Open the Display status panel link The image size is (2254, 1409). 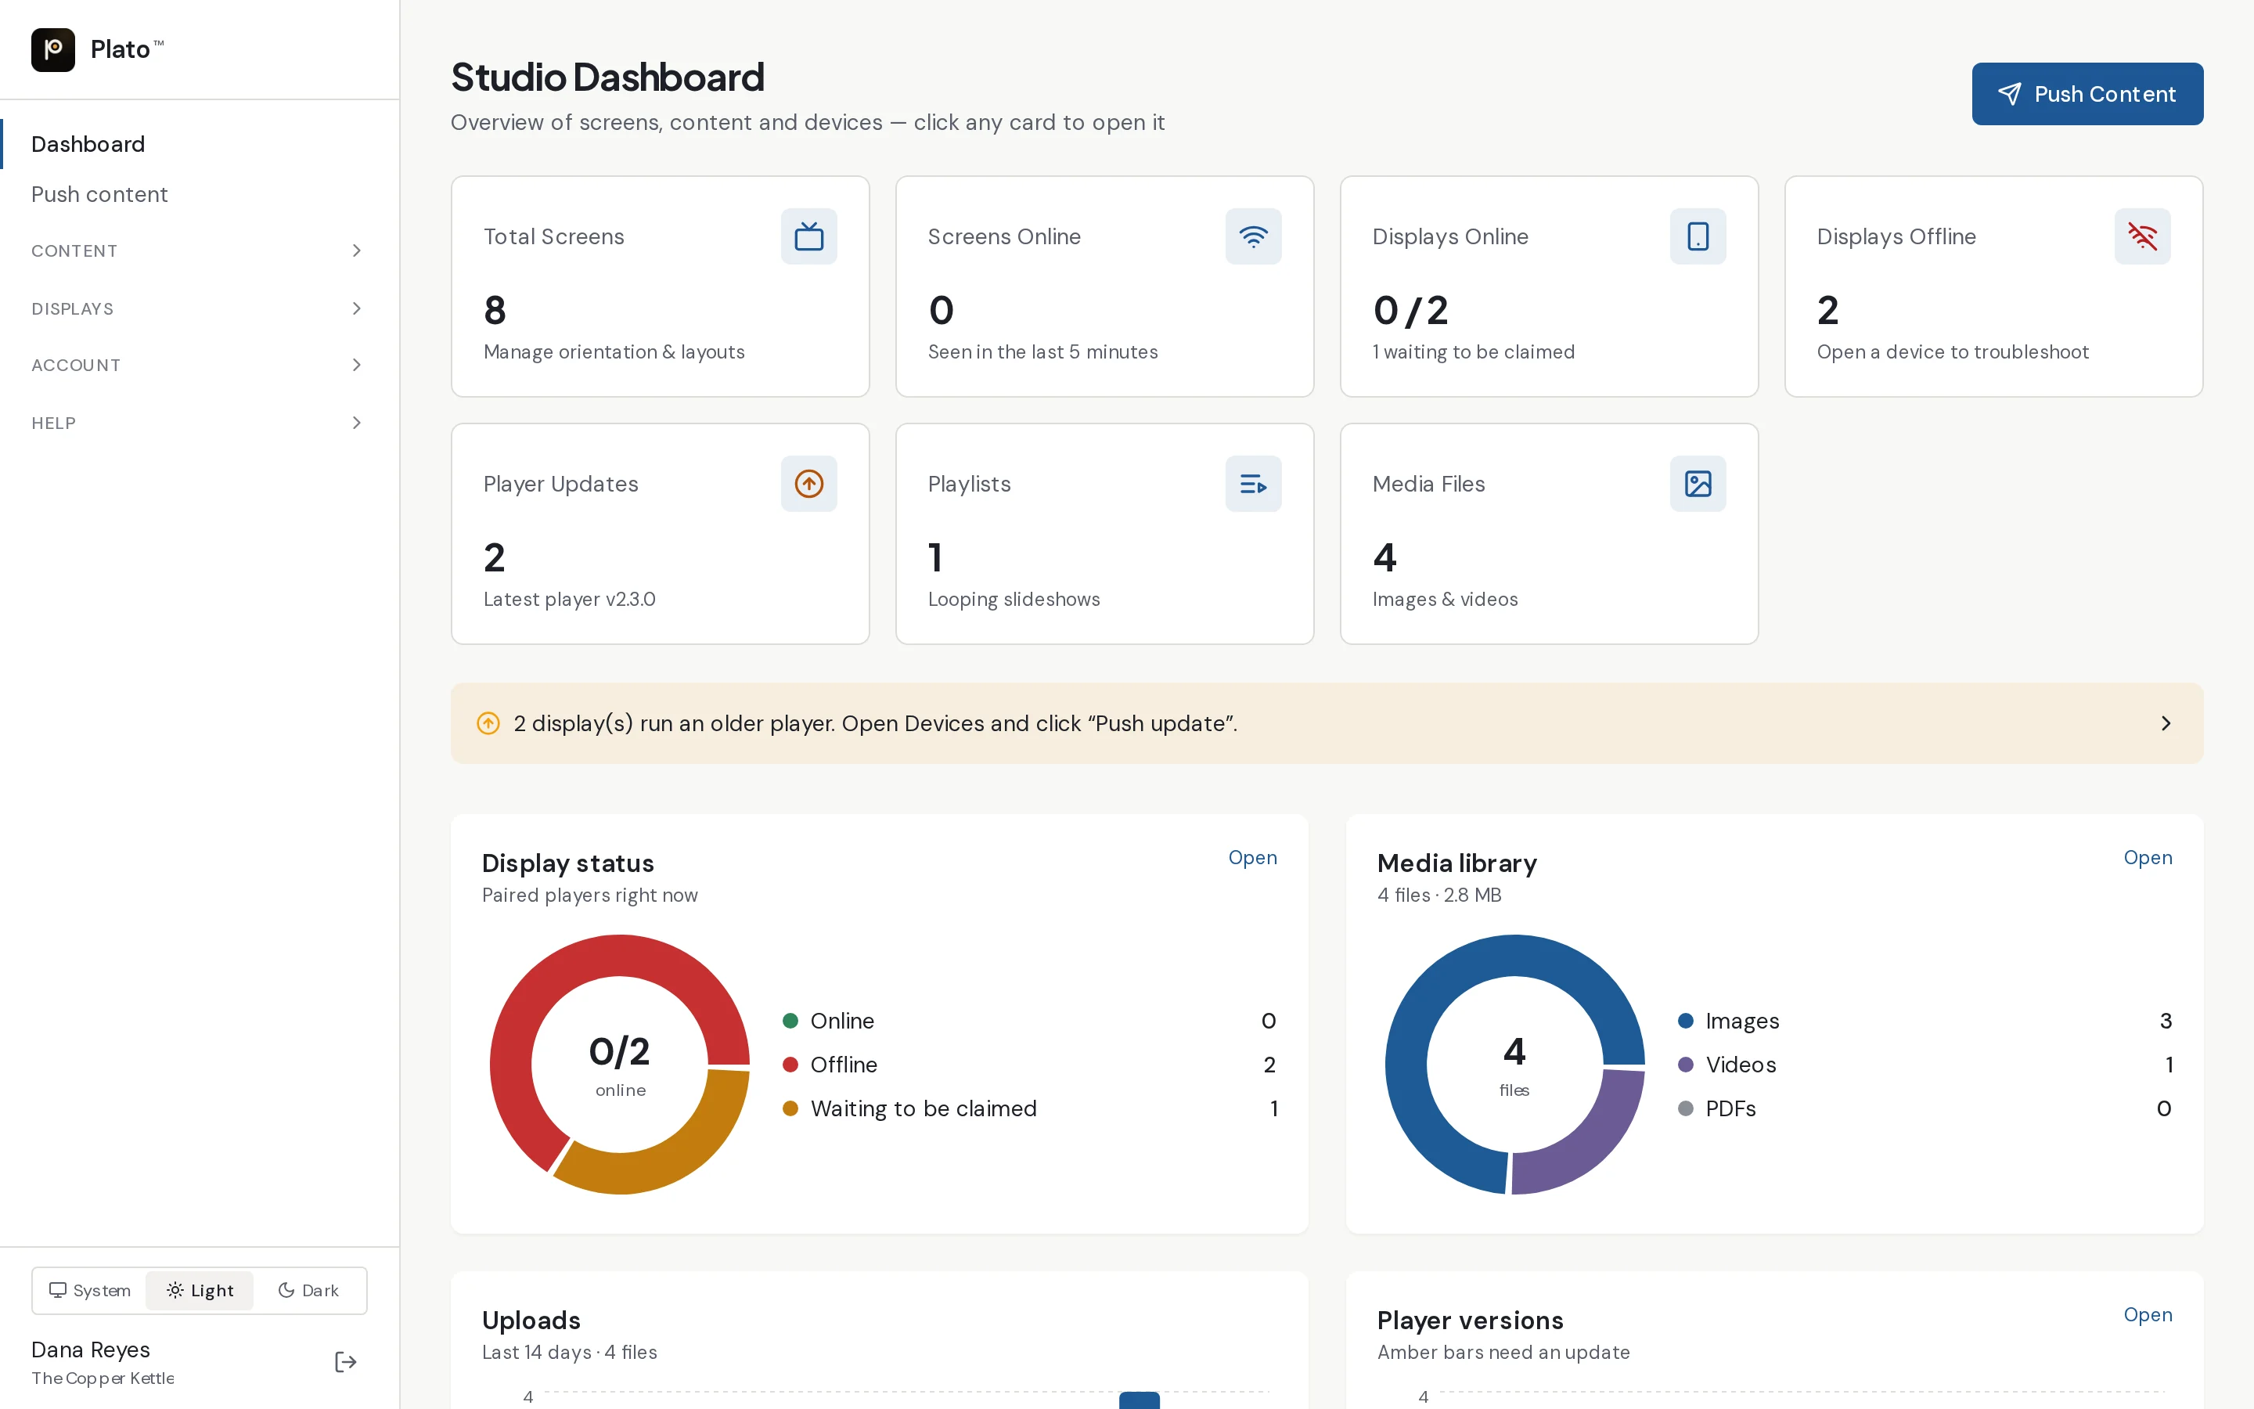(x=1251, y=857)
